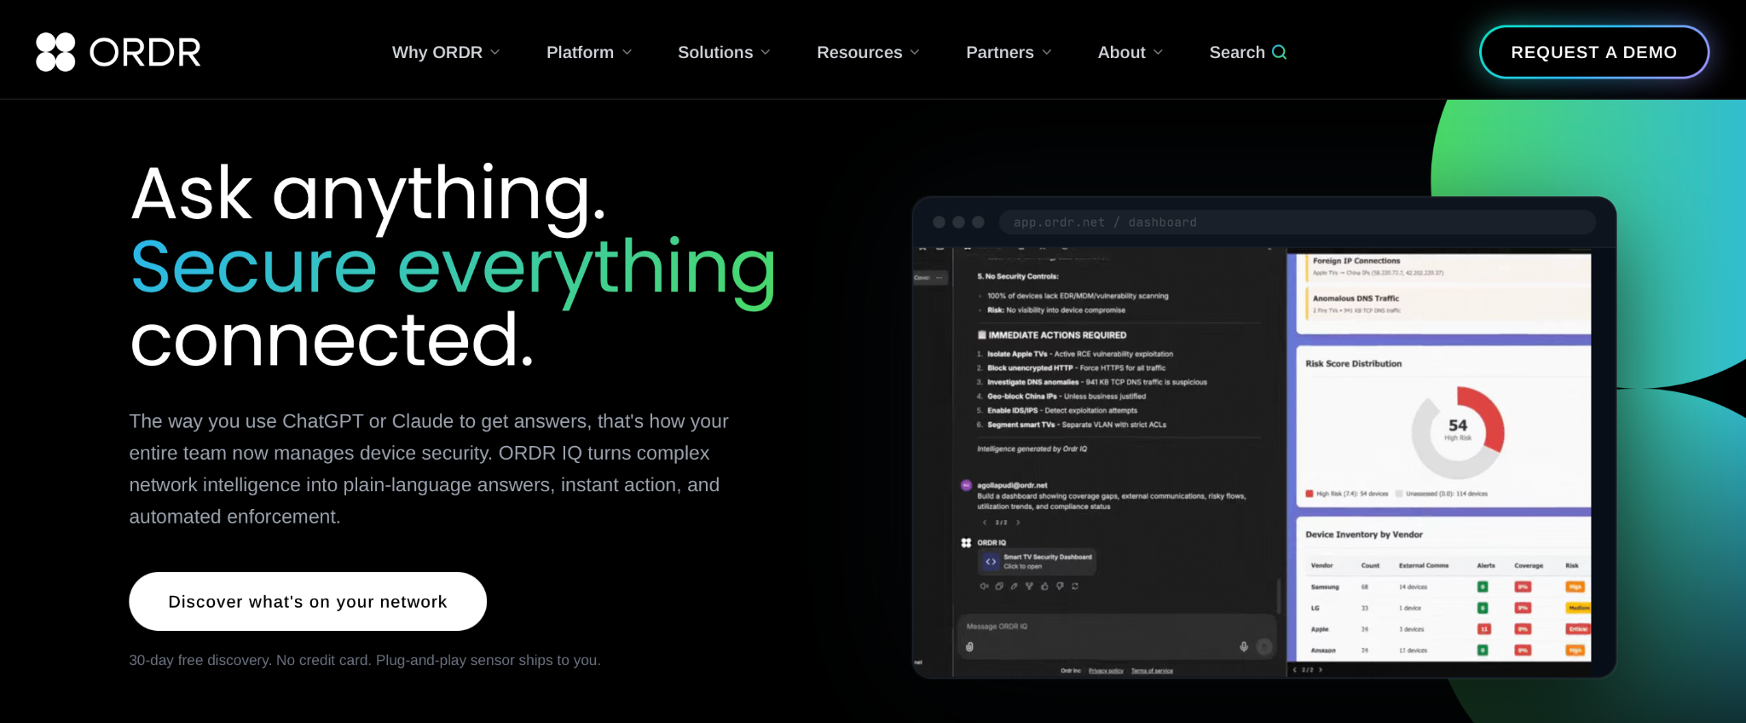Click the Request a Demo button
1746x723 pixels.
pyautogui.click(x=1594, y=52)
